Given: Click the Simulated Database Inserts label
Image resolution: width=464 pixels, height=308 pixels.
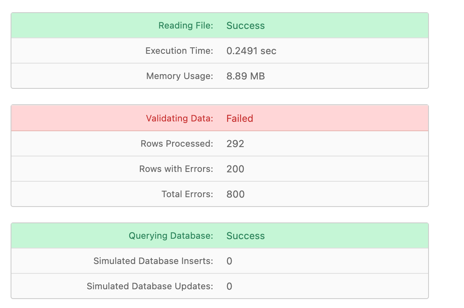Looking at the screenshot, I should coord(153,261).
